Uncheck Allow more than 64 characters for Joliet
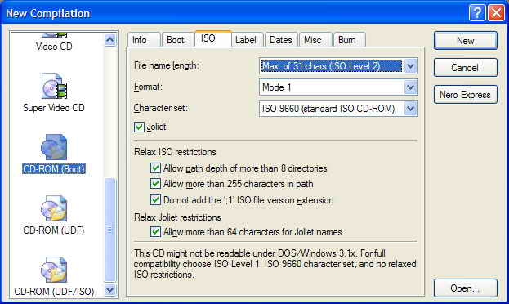The height and width of the screenshot is (304, 509). [155, 231]
